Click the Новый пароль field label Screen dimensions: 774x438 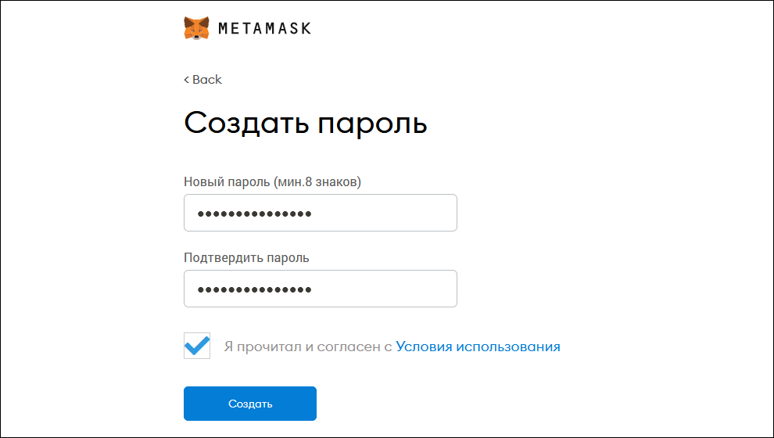pyautogui.click(x=273, y=181)
